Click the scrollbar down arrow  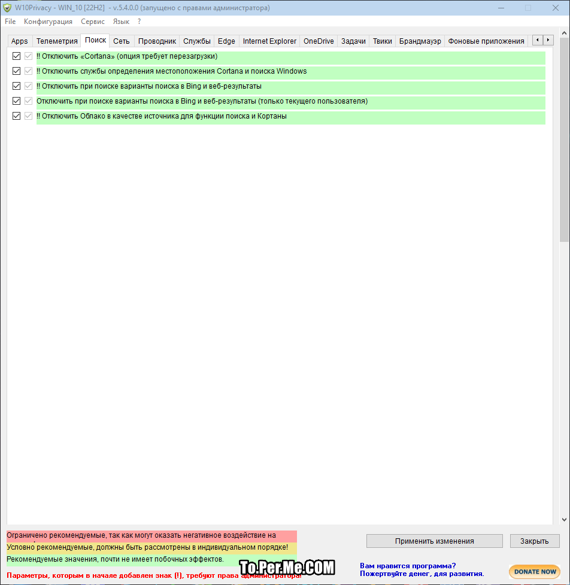coord(564,519)
